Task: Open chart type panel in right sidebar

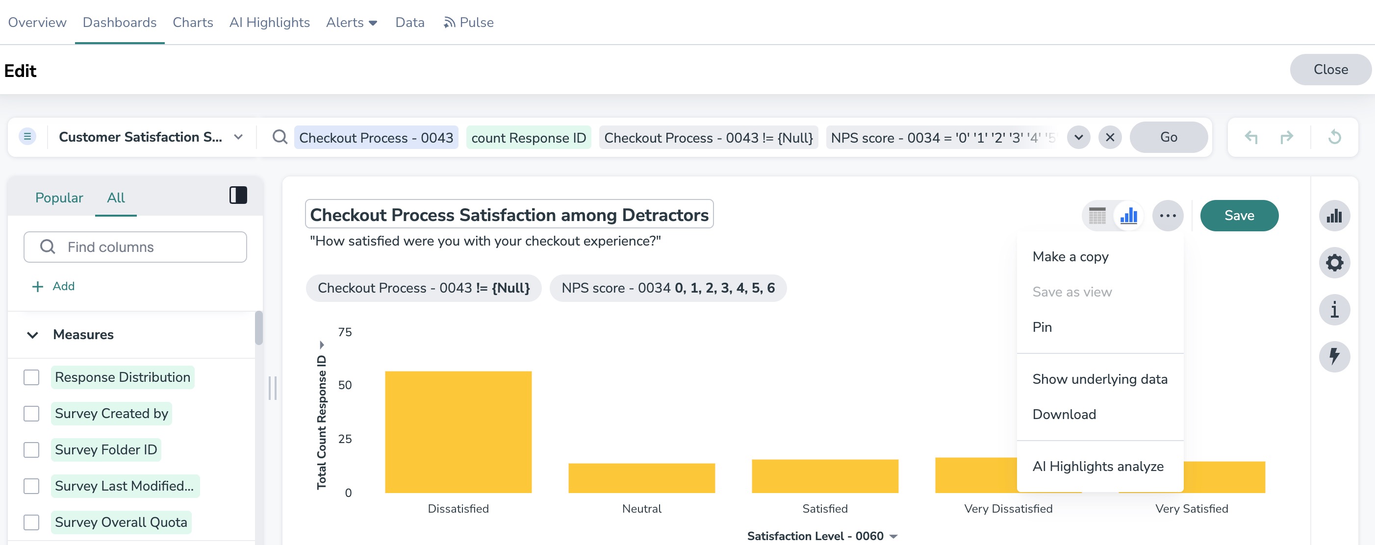Action: (1334, 216)
